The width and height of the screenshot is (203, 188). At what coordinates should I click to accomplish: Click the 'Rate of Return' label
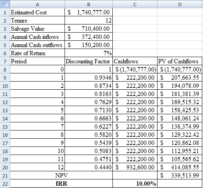point(37,53)
